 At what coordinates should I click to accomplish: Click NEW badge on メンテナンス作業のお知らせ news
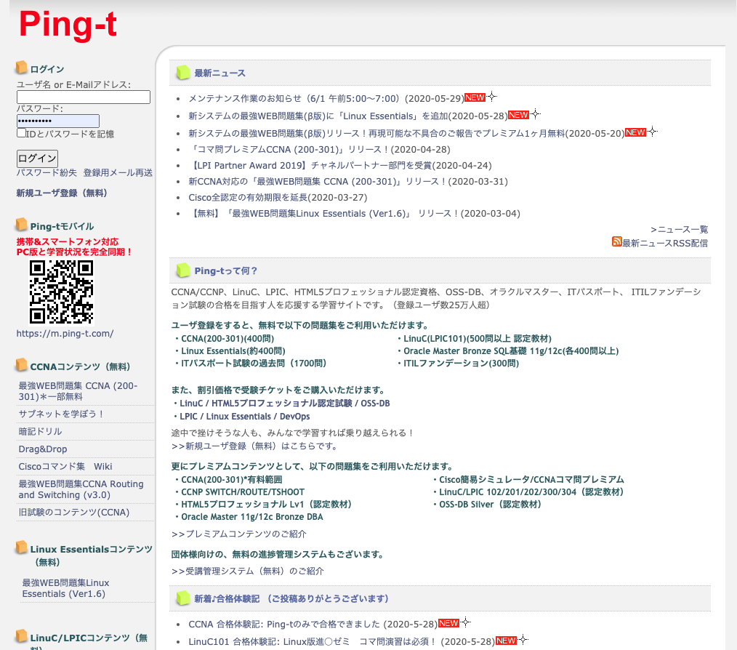point(475,98)
